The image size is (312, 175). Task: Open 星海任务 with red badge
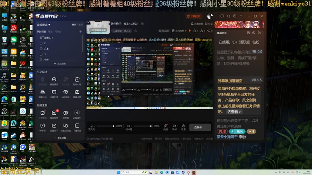[x=54, y=114]
